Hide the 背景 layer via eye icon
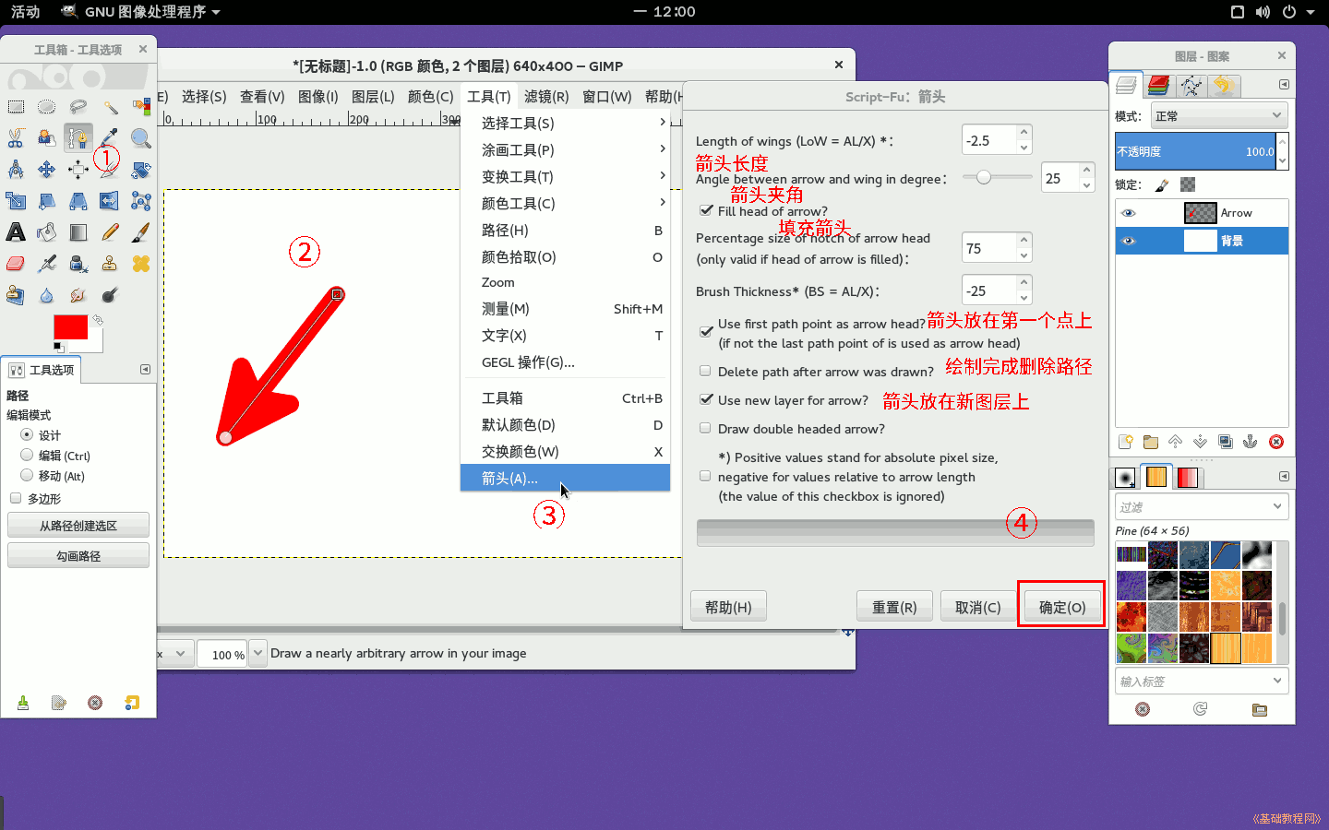The height and width of the screenshot is (830, 1329). tap(1128, 241)
